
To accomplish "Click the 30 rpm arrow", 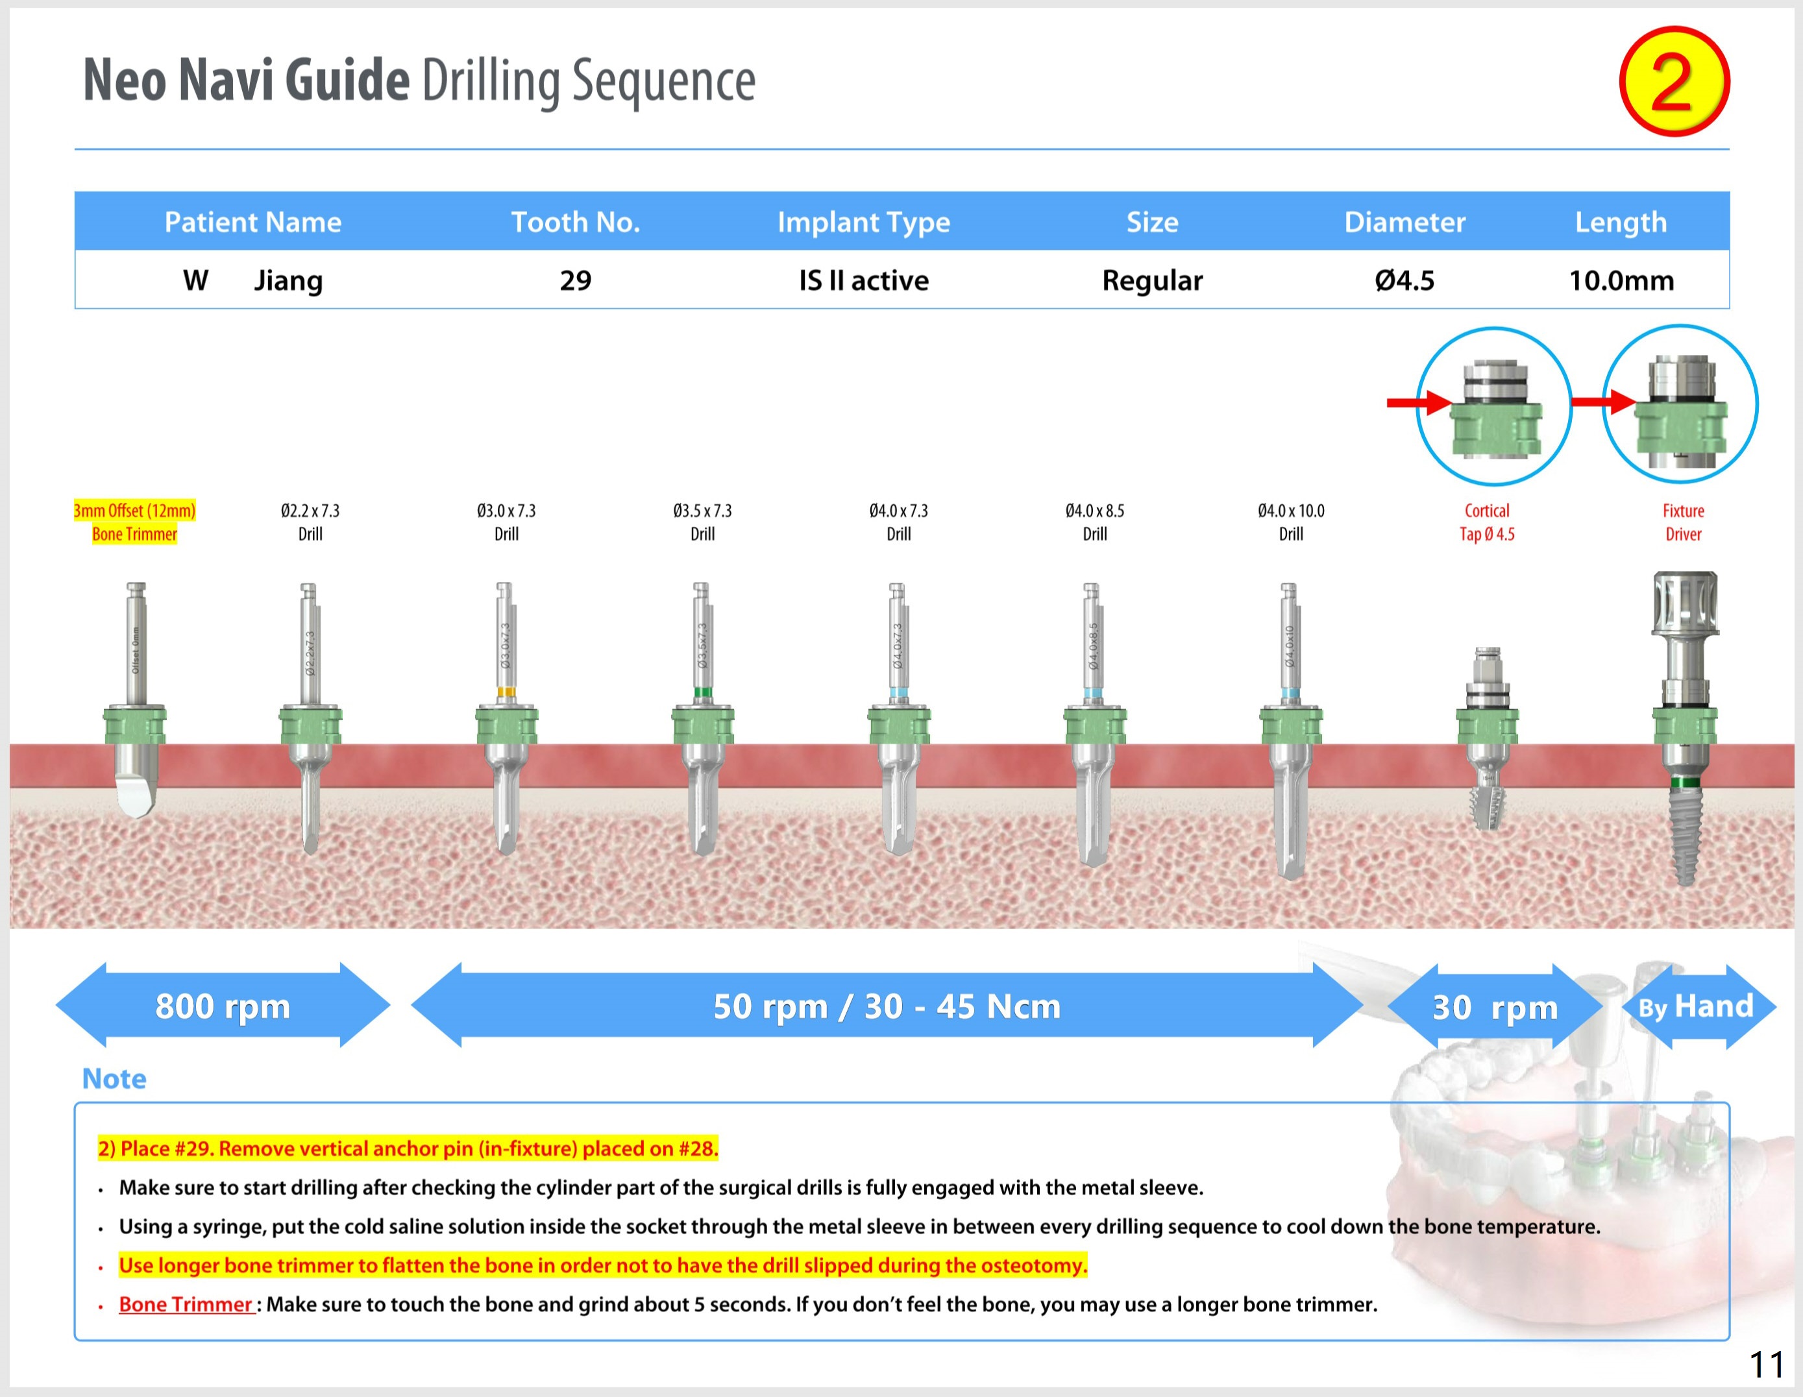I will 1494,1006.
